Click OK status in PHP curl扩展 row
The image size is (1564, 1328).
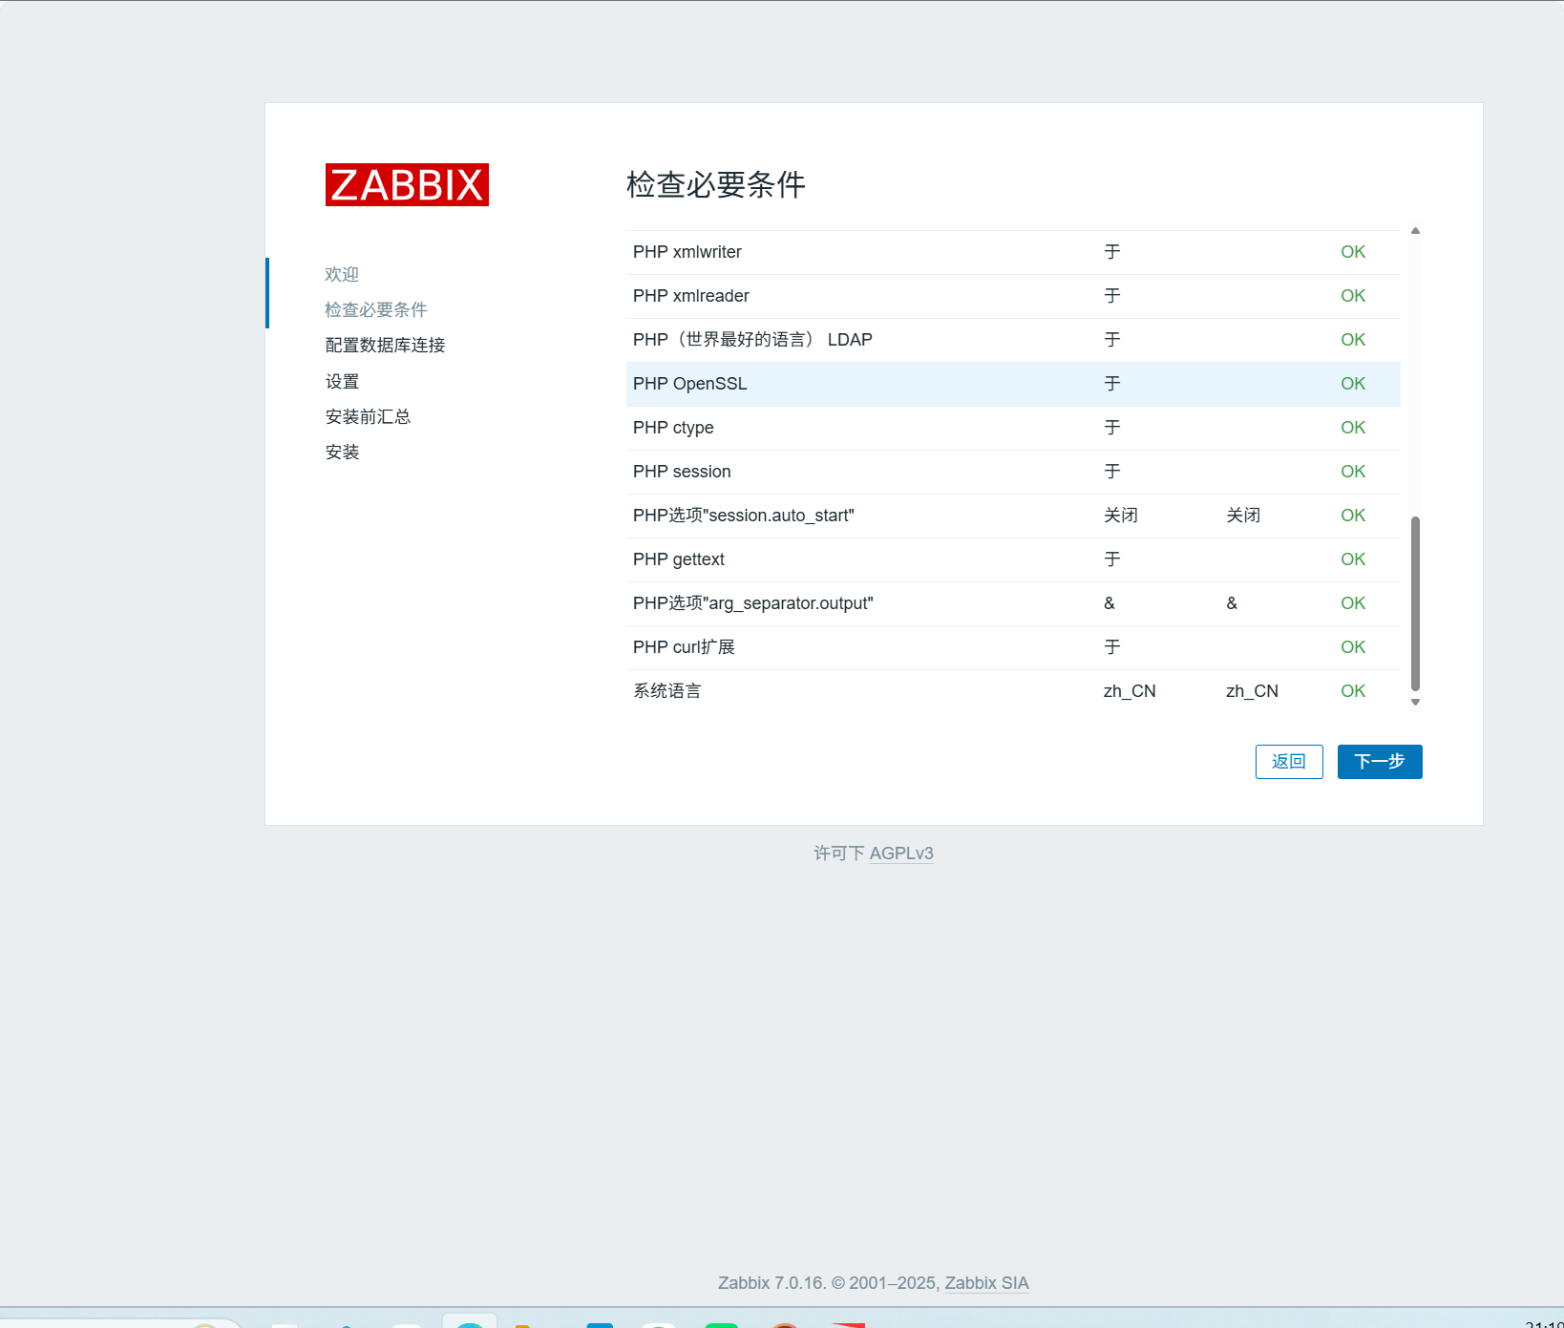1353,647
